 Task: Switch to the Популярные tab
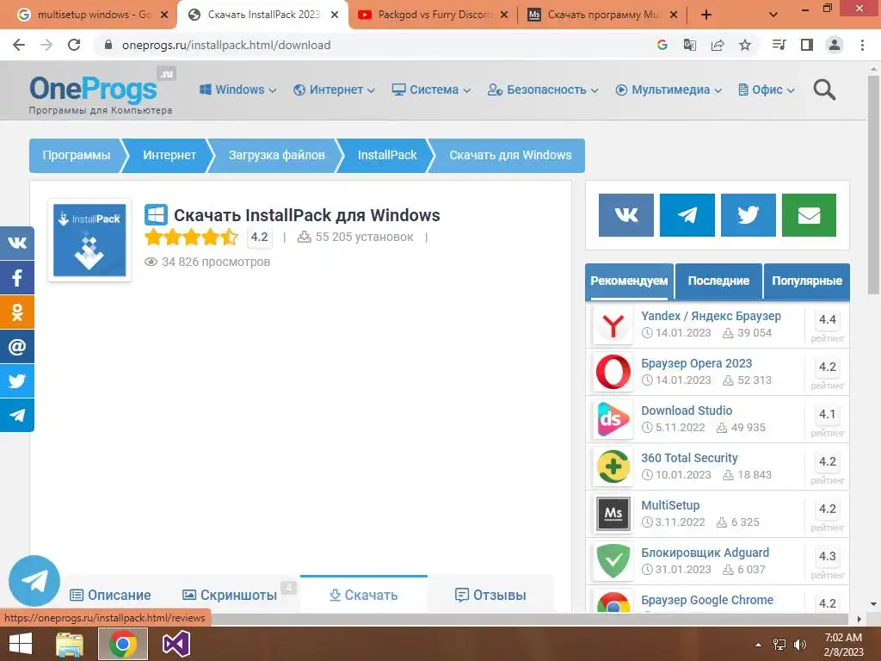807,281
